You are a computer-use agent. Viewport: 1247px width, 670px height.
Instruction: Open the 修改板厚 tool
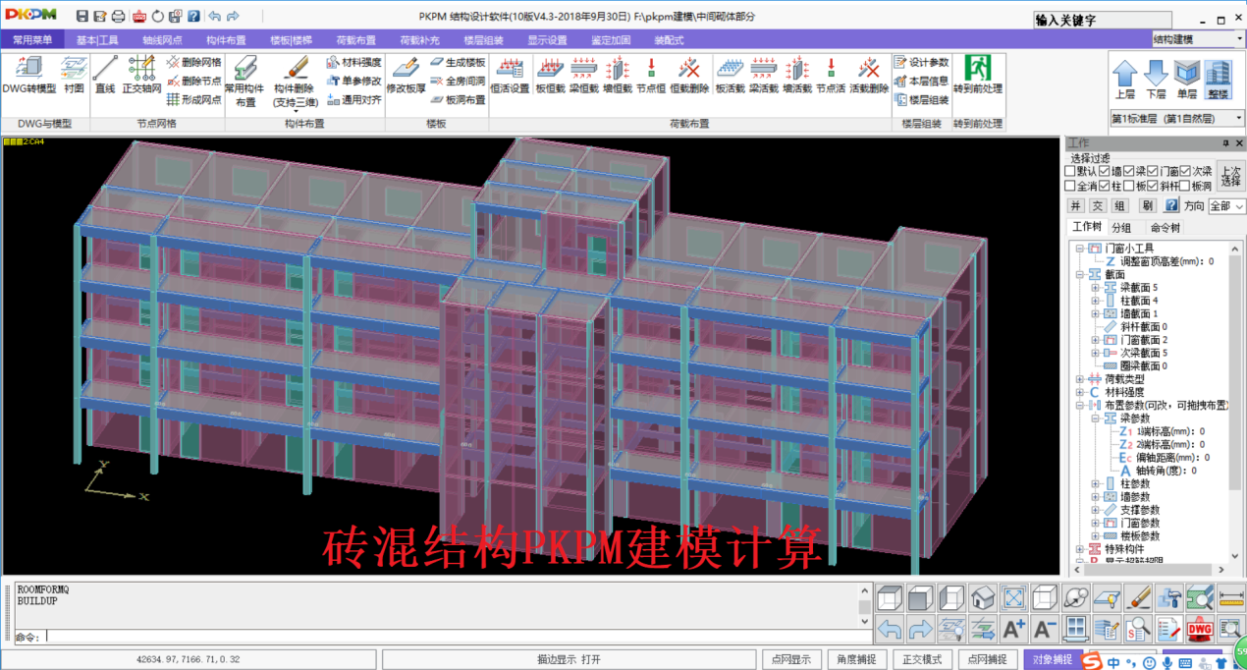coord(406,75)
